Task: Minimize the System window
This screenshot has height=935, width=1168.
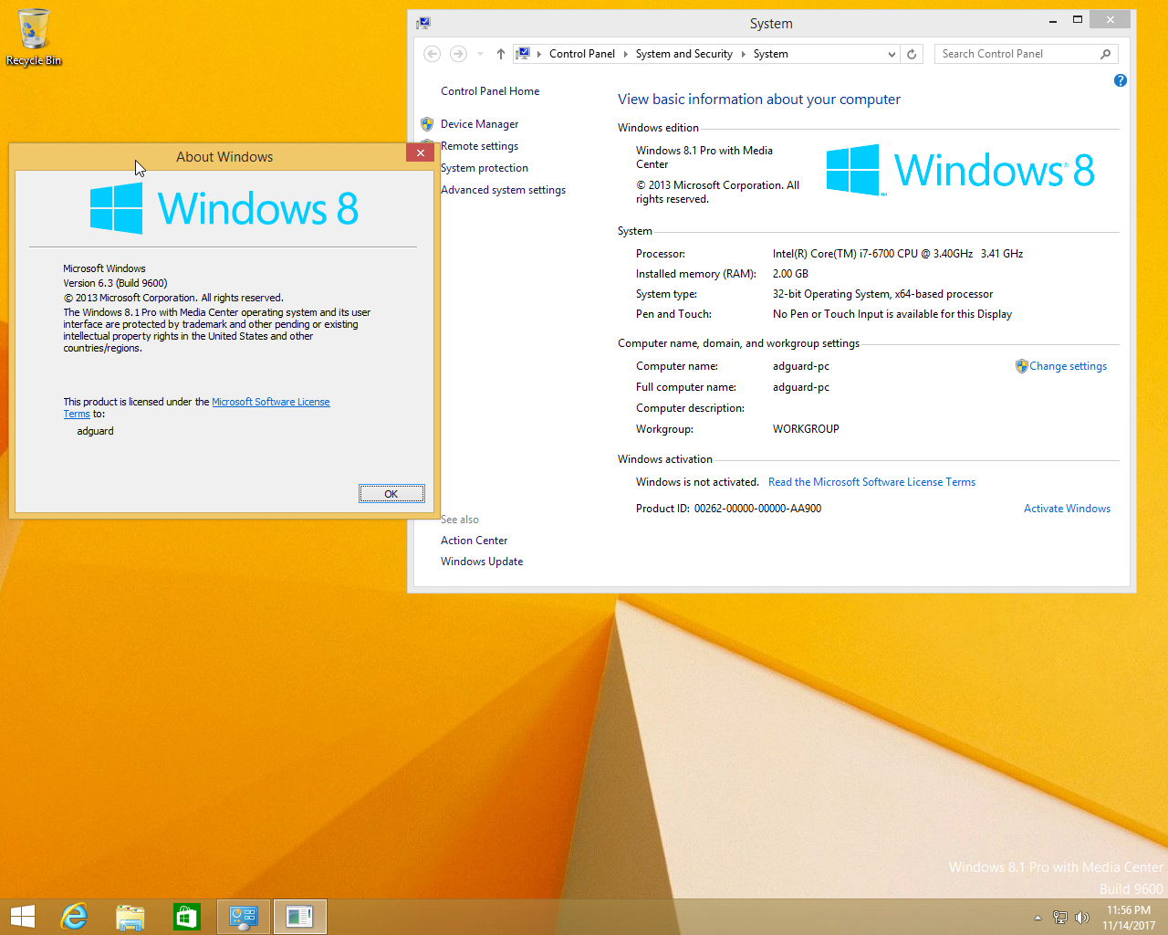Action: tap(1053, 20)
